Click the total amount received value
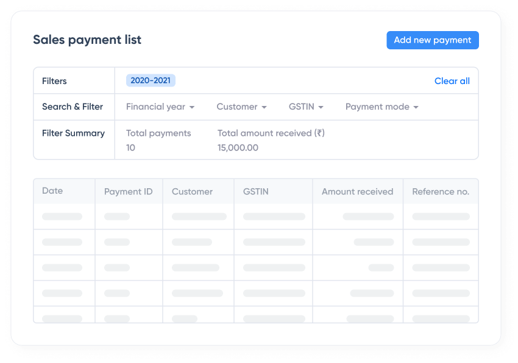This screenshot has height=363, width=518. pos(238,147)
